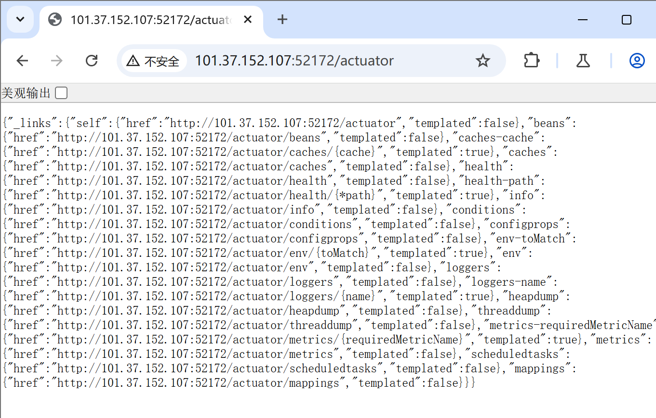Open the Extensions puzzle-piece icon
Screen dimensions: 656x418
[x=531, y=61]
